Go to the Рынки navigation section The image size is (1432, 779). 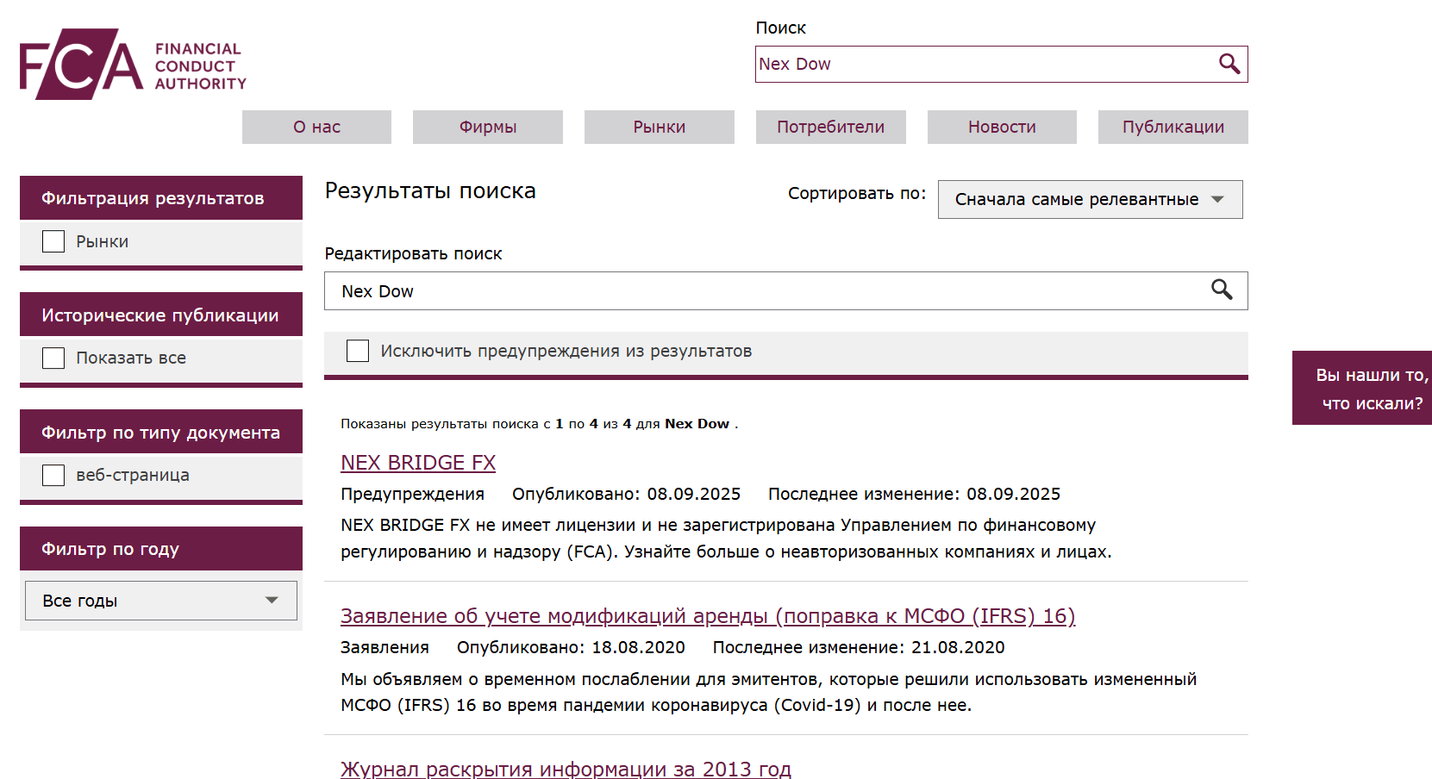pyautogui.click(x=659, y=127)
